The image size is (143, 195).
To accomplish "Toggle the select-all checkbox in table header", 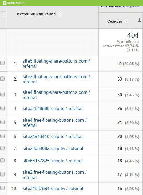I will pos(3,14).
